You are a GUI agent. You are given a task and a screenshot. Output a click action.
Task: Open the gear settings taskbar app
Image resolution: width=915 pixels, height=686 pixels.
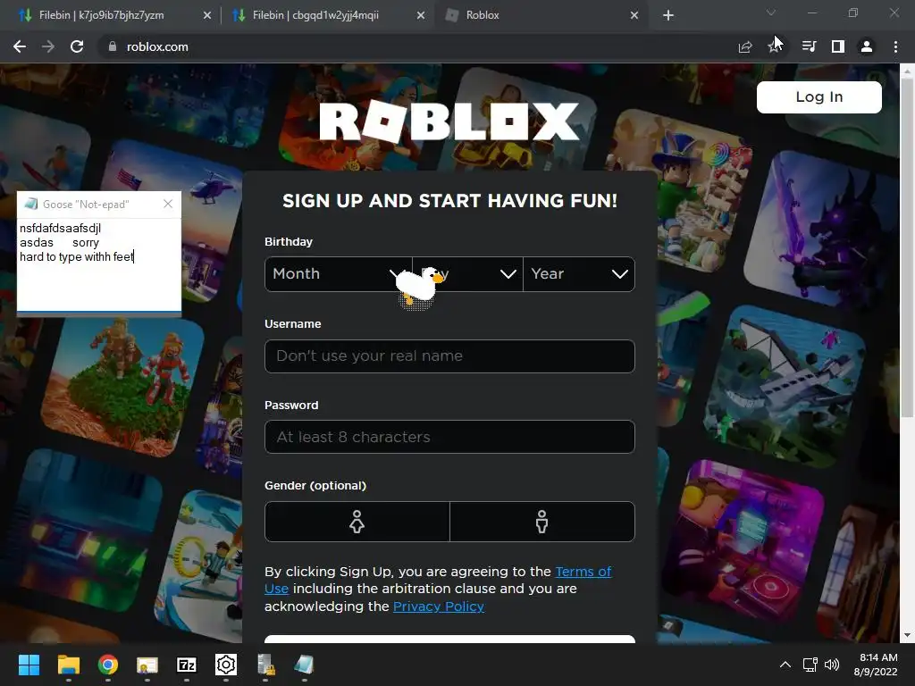pos(226,665)
